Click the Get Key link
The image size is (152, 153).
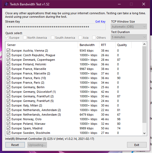pos(100,22)
